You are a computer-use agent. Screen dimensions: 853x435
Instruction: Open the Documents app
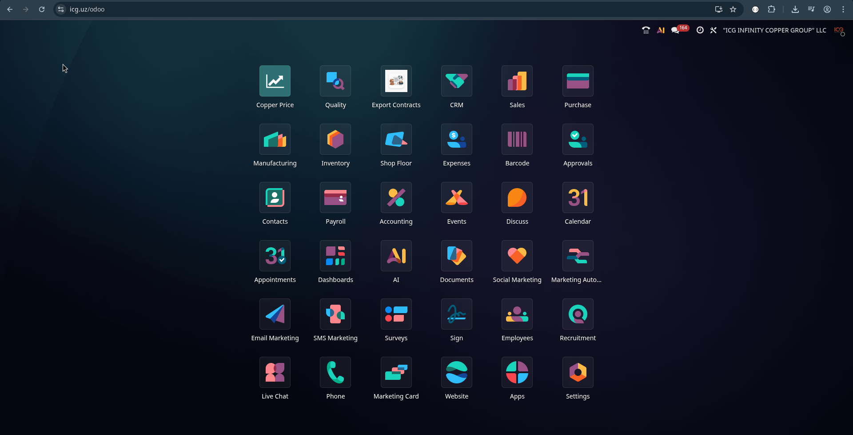click(x=457, y=256)
